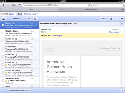Viewport: 125px width, 93px height.
Task: Open Google+ in the top bar
Action: (x=12, y=14)
